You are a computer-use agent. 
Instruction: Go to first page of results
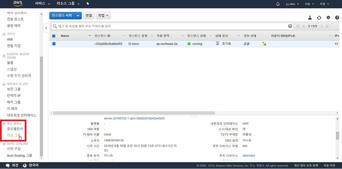[298, 26]
